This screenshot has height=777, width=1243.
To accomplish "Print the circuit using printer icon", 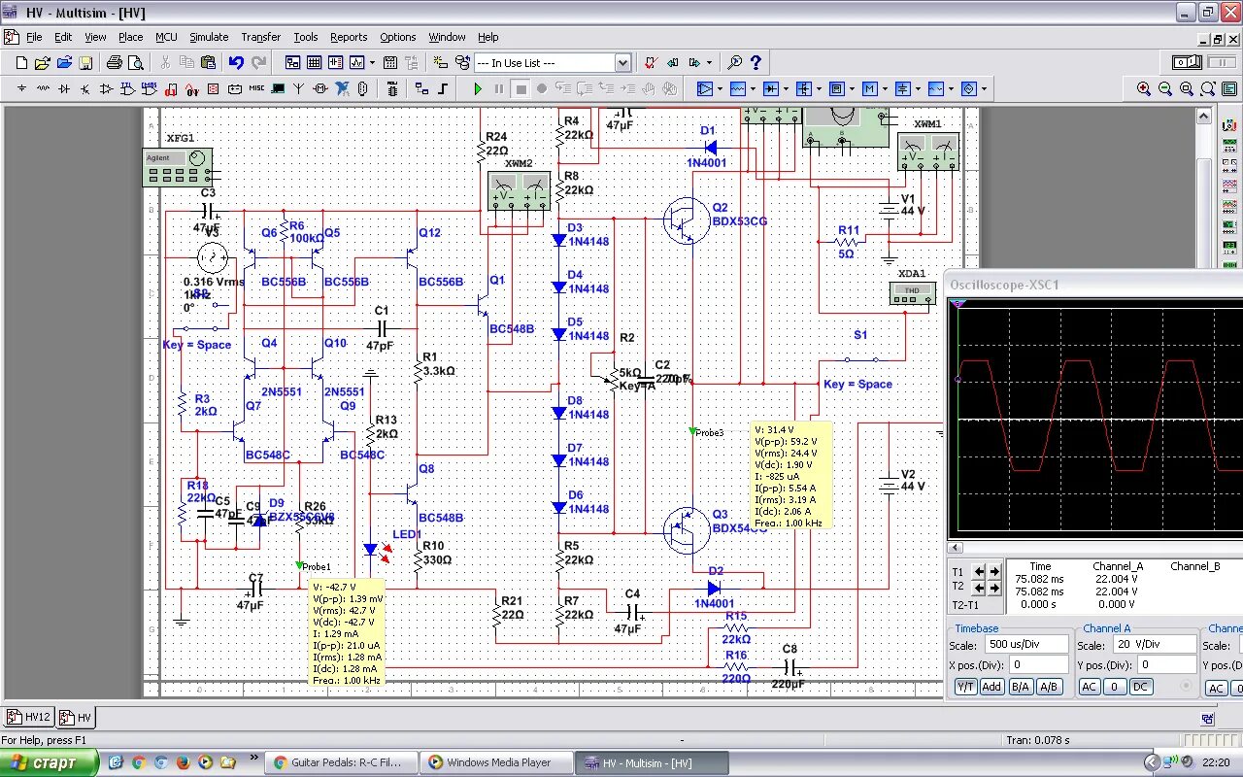I will 114,63.
